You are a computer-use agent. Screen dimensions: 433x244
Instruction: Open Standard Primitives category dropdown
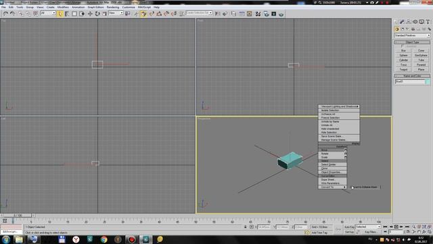click(412, 35)
